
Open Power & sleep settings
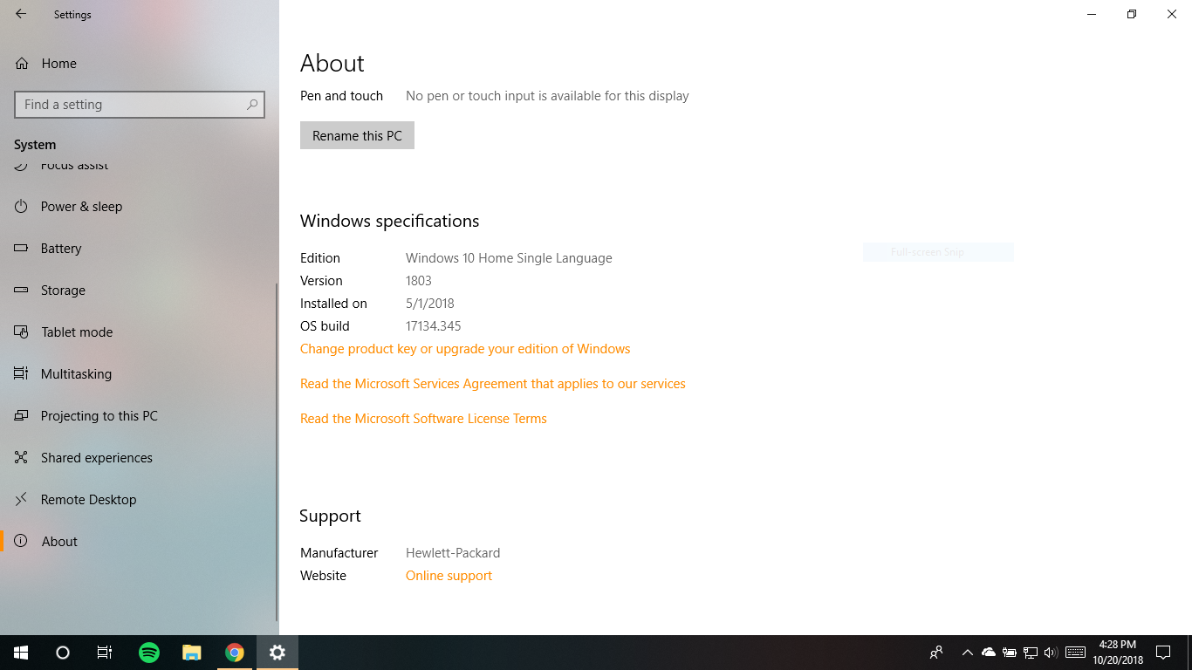(140, 207)
